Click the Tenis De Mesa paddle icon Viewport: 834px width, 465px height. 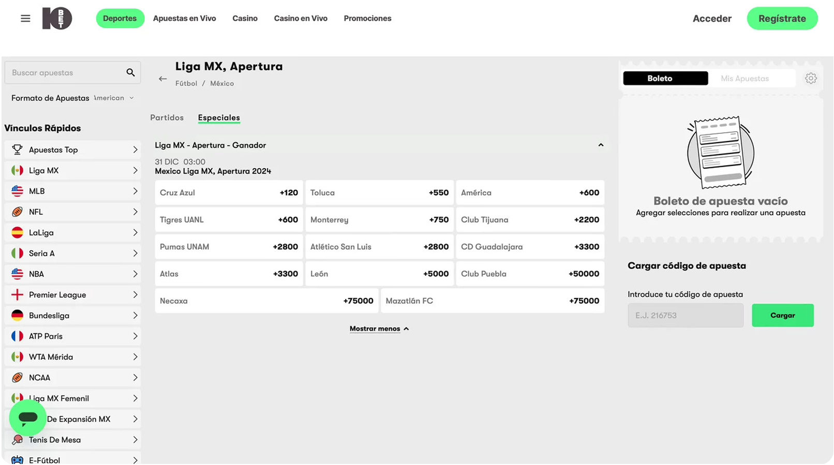pos(17,440)
